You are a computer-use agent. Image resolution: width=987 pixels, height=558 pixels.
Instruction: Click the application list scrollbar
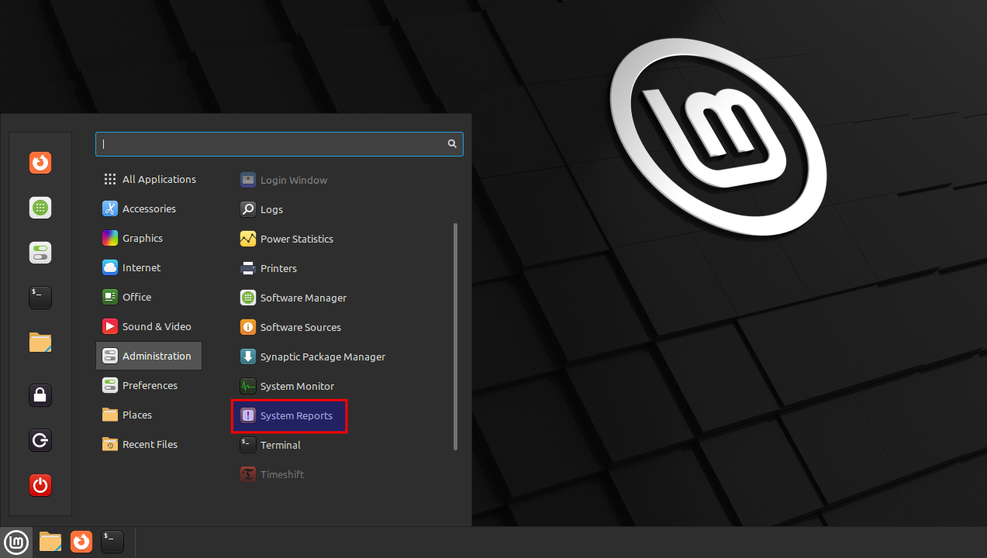(x=455, y=336)
